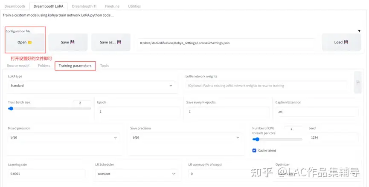Select the Dreambooth LoRA tab
This screenshot has height=187, width=369.
[x=49, y=6]
